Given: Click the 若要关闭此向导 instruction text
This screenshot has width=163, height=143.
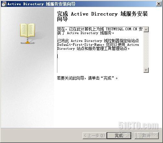Looking at the screenshot, I should coord(87,78).
